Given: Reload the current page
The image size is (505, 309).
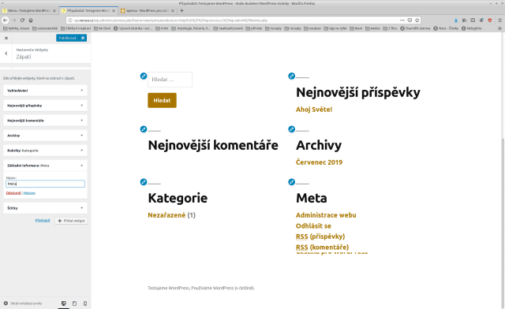Looking at the screenshot, I should 22,20.
